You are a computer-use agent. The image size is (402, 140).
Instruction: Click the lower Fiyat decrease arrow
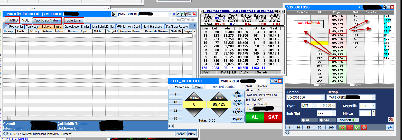tap(219, 113)
